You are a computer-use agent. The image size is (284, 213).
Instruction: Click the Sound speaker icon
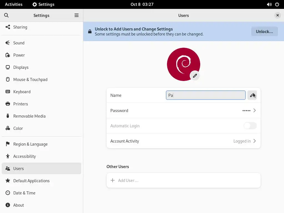pyautogui.click(x=7, y=43)
